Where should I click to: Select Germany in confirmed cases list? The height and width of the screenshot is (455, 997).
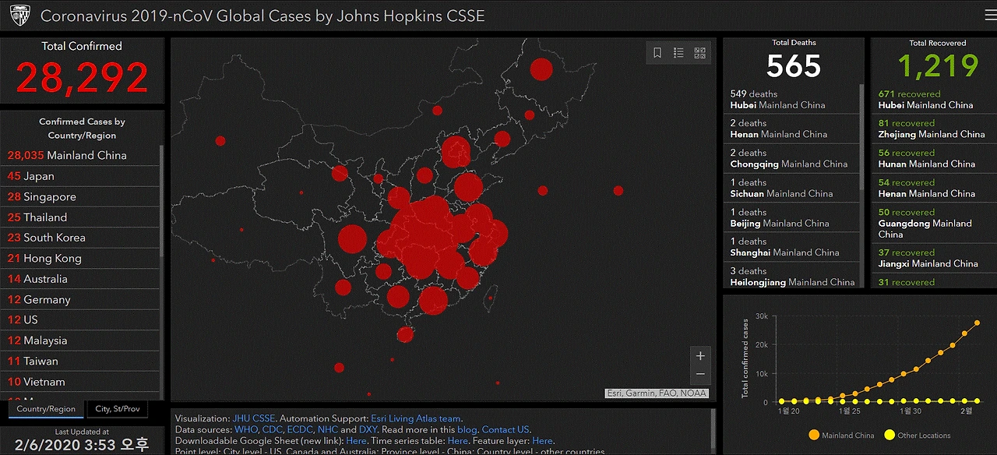(81, 299)
